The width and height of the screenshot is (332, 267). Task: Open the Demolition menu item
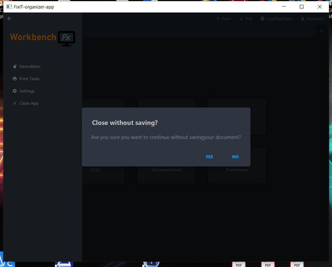[x=26, y=66]
